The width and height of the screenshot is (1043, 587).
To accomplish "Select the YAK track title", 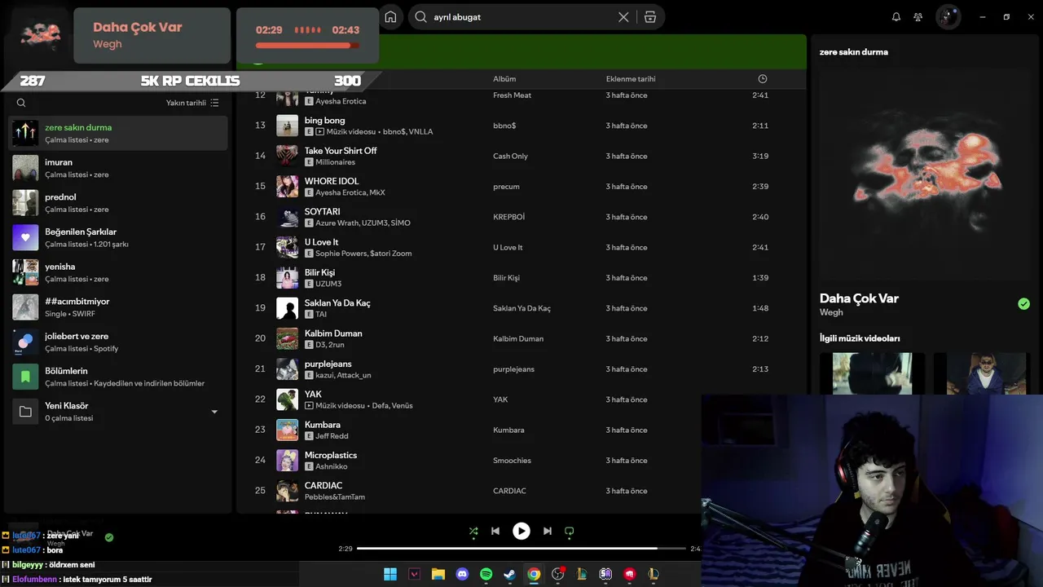I will click(313, 394).
